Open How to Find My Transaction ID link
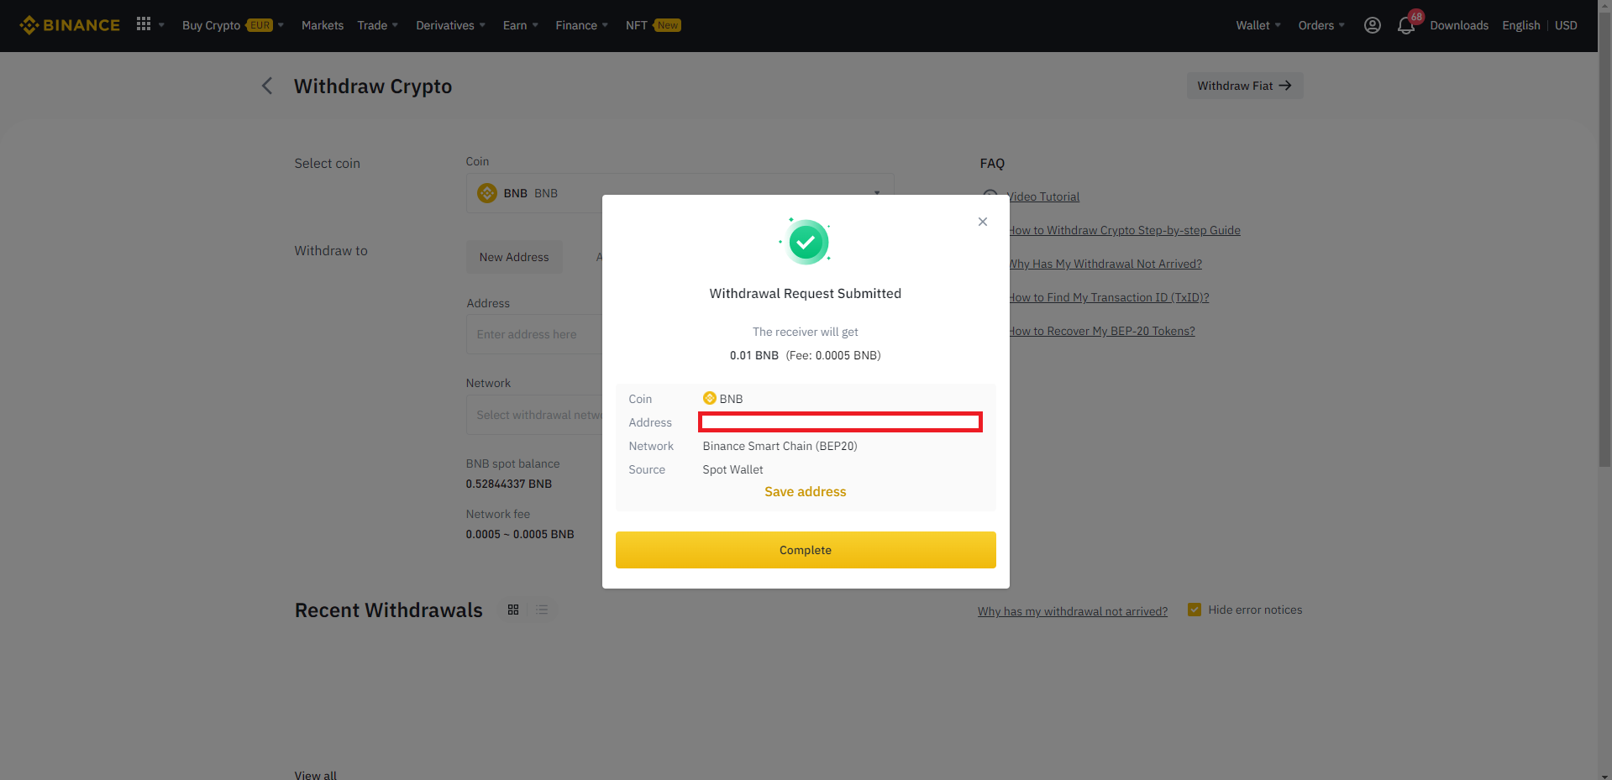Viewport: 1612px width, 780px height. 1108,297
